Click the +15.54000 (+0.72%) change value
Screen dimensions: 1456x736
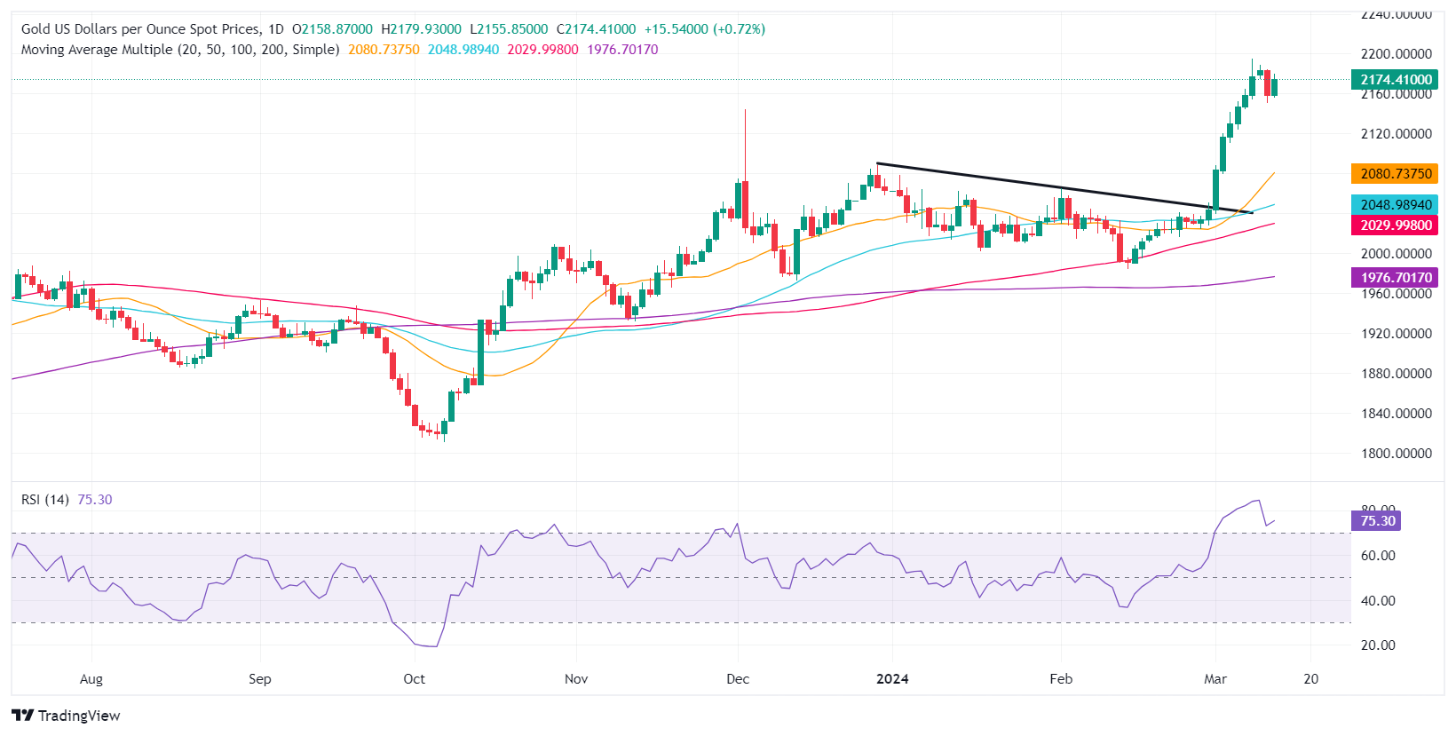(x=705, y=29)
